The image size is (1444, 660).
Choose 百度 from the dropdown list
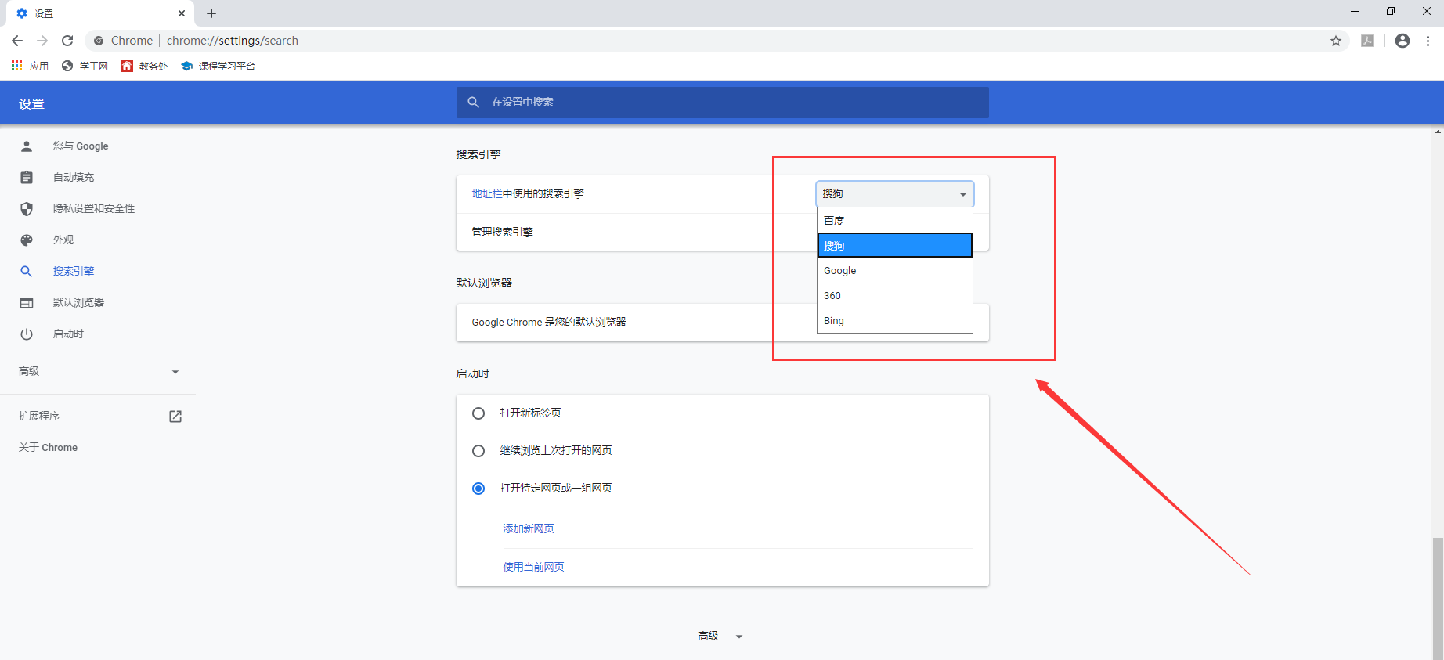(895, 221)
